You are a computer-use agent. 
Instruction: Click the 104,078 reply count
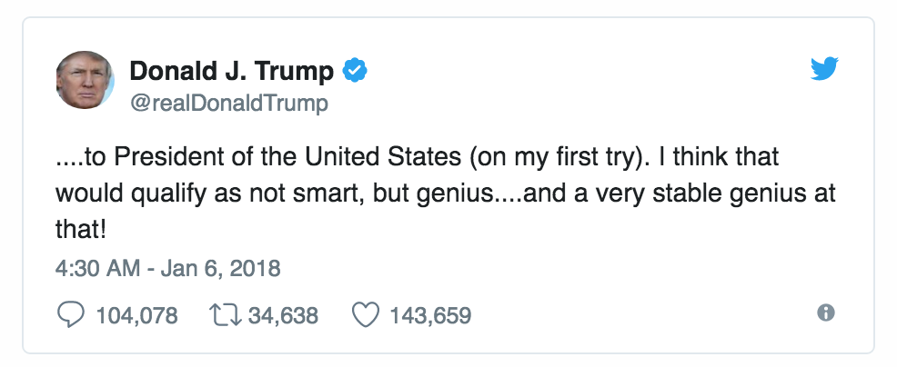(x=136, y=316)
